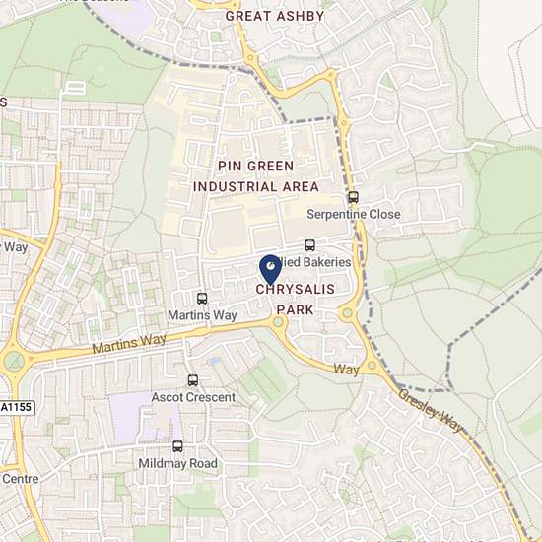Click the Pin Green Industrial Area label
Screen dimensions: 542x542
tap(256, 176)
